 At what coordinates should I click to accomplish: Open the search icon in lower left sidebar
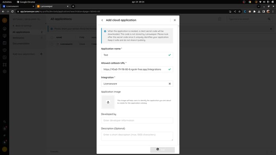pyautogui.click(x=4, y=122)
